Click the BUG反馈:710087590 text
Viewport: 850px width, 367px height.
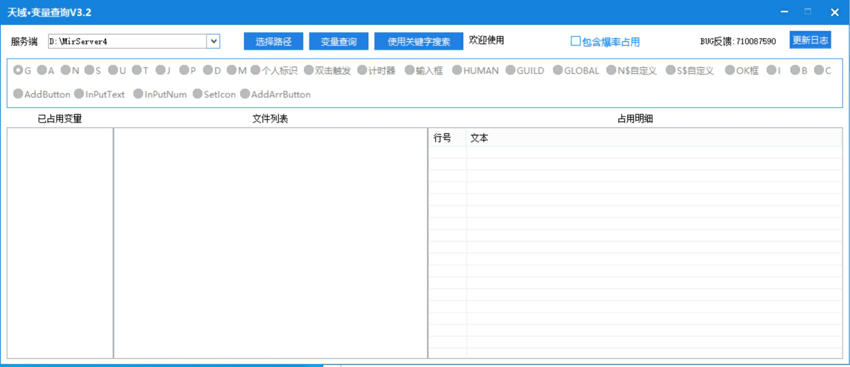pyautogui.click(x=738, y=41)
